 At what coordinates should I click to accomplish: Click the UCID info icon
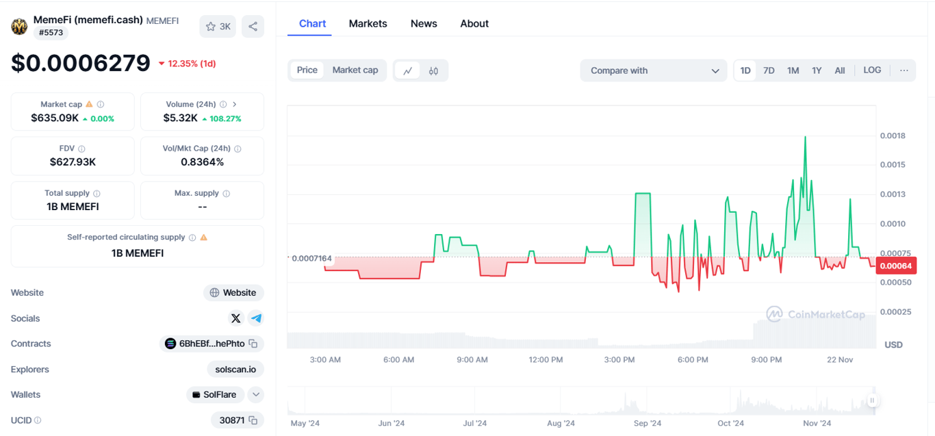38,420
